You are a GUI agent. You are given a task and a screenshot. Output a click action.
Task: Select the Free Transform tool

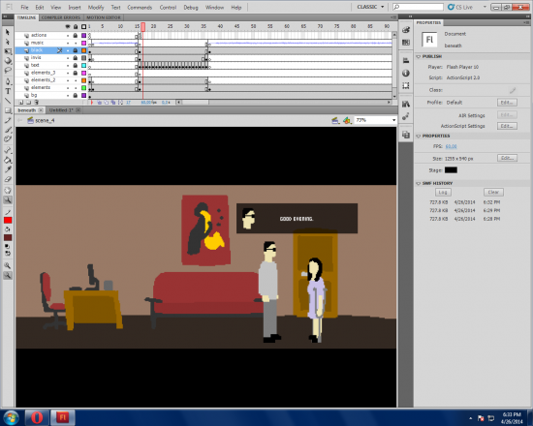pos(8,51)
